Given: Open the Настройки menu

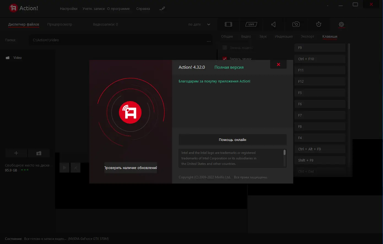Looking at the screenshot, I should 69,9.
